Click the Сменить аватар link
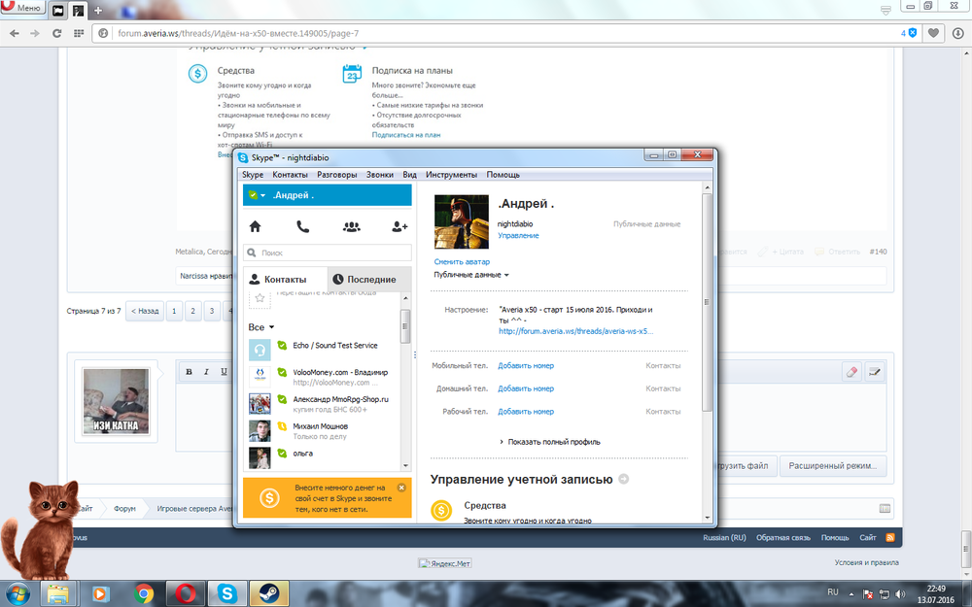The width and height of the screenshot is (972, 607). [462, 261]
